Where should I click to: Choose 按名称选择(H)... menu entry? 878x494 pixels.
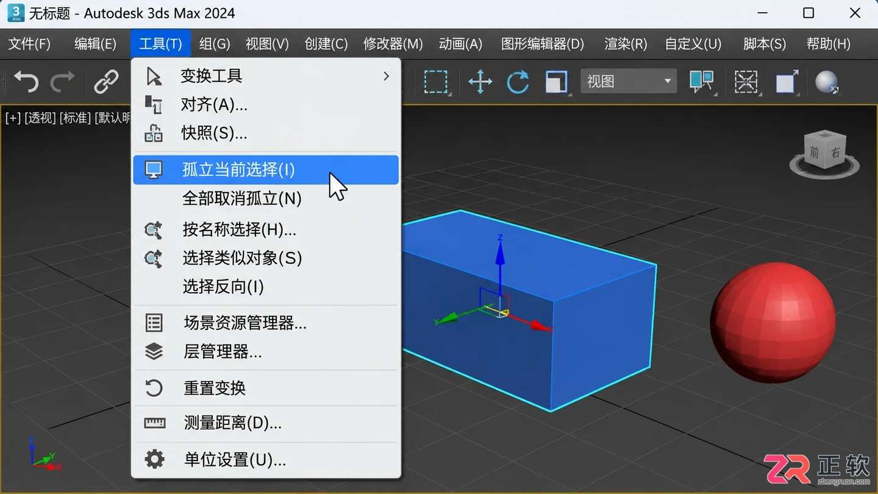tap(266, 230)
